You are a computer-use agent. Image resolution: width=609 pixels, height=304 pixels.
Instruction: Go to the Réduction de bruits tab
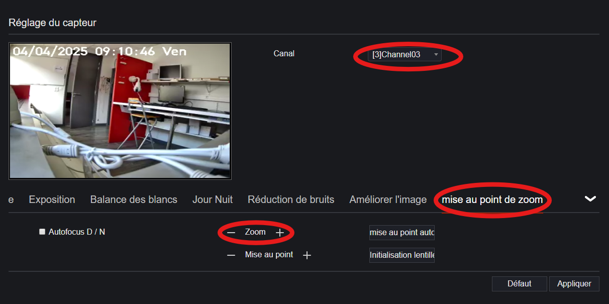291,199
